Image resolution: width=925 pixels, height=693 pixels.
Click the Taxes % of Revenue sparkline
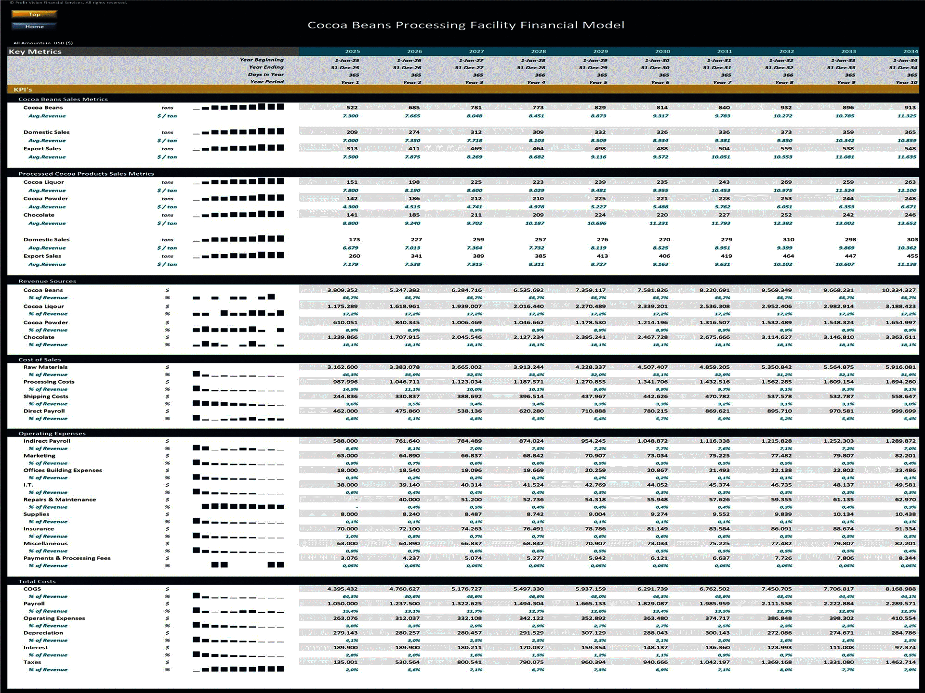pos(238,669)
